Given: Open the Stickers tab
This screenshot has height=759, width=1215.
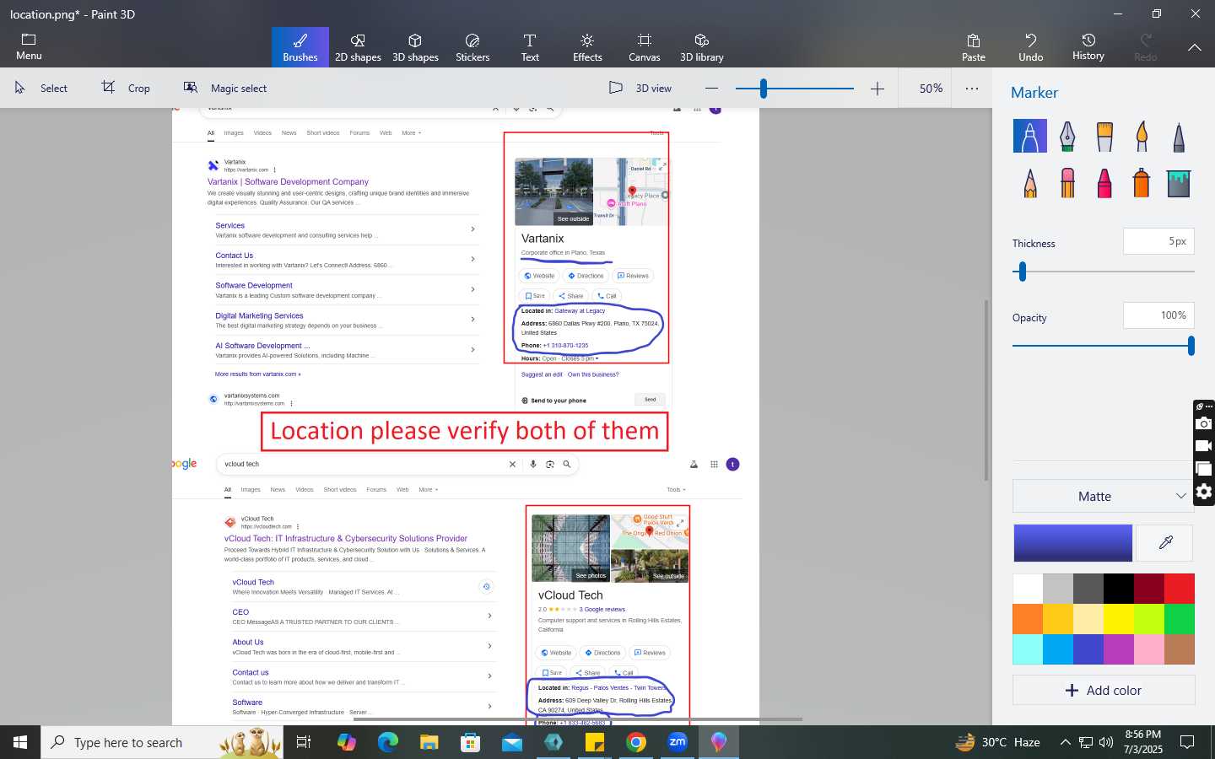Looking at the screenshot, I should pyautogui.click(x=472, y=47).
